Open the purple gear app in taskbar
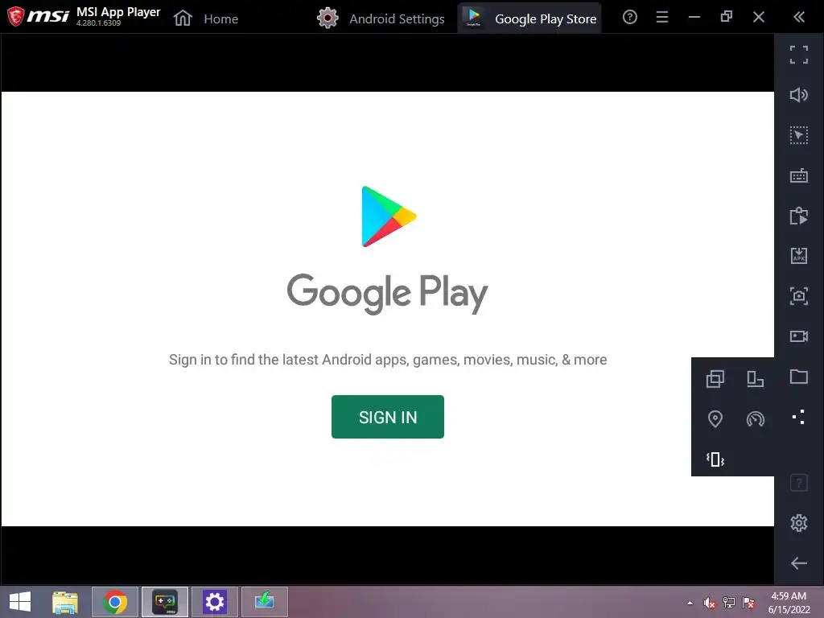824x618 pixels. click(x=214, y=602)
